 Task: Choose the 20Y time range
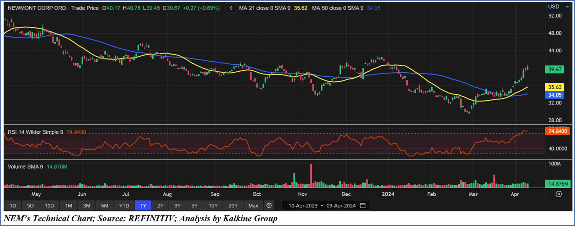[233, 206]
